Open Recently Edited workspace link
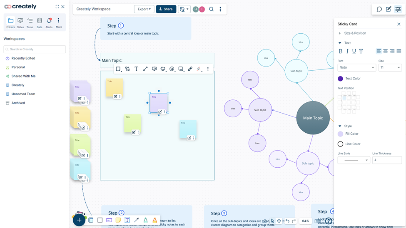 tap(23, 58)
